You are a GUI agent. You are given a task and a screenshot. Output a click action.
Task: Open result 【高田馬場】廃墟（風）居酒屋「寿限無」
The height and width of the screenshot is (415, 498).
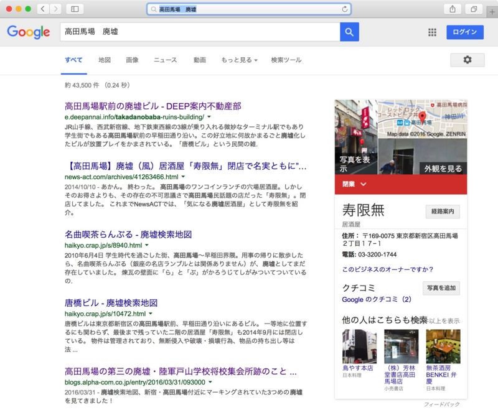pos(186,166)
